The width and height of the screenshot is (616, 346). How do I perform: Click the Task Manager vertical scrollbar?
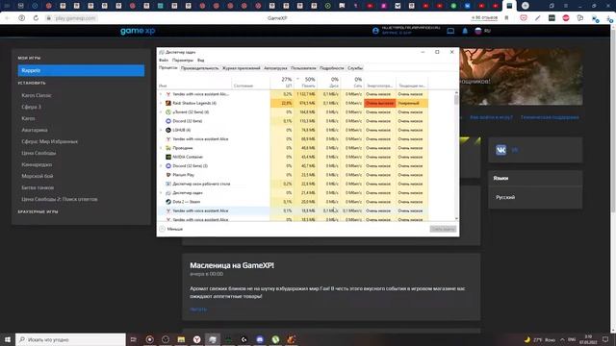click(x=456, y=156)
